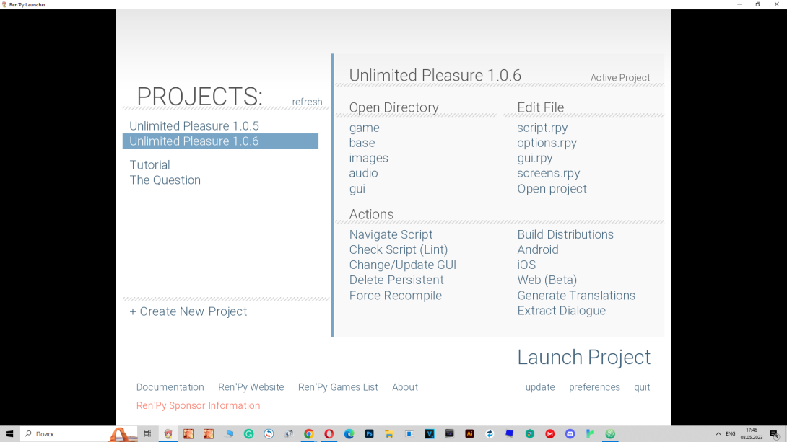The width and height of the screenshot is (787, 442).
Task: Click the ENG language indicator
Action: click(730, 434)
